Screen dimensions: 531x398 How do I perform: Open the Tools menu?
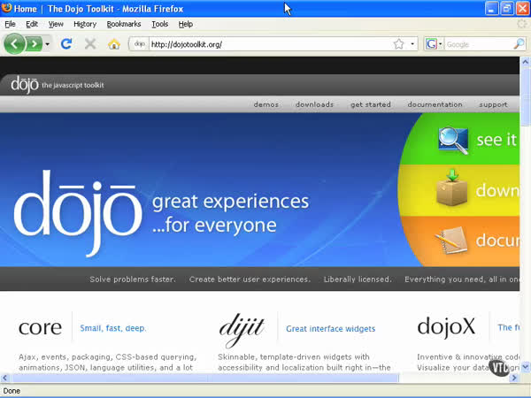pos(159,24)
